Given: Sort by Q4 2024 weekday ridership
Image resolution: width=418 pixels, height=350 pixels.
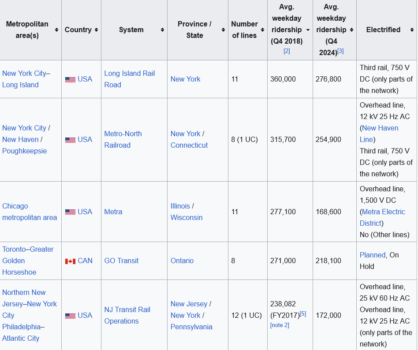Looking at the screenshot, I should pos(351,30).
